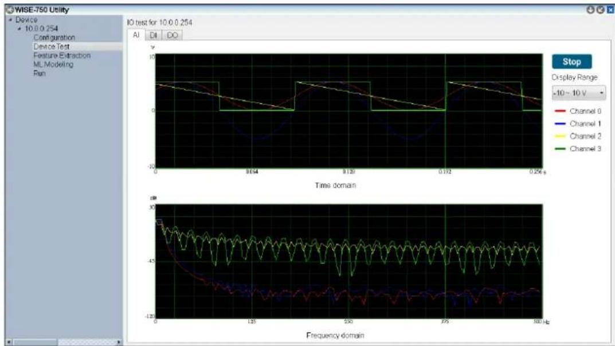The width and height of the screenshot is (615, 346).
Task: Select the Device root entry
Action: pos(26,19)
